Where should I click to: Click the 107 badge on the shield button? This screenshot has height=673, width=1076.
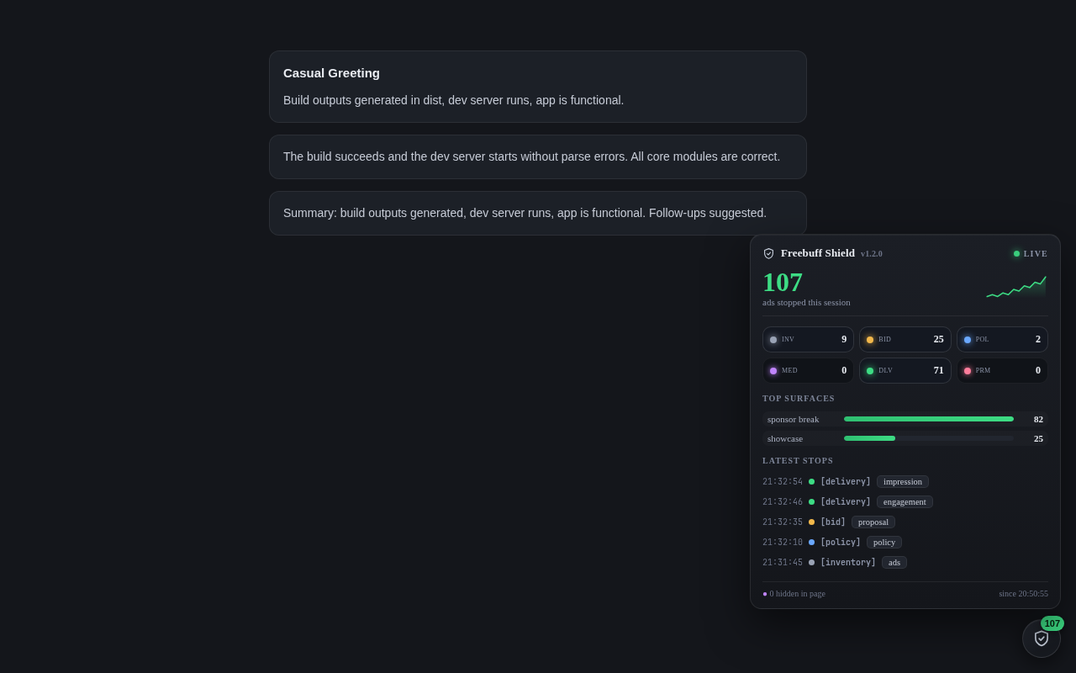[x=1052, y=623]
